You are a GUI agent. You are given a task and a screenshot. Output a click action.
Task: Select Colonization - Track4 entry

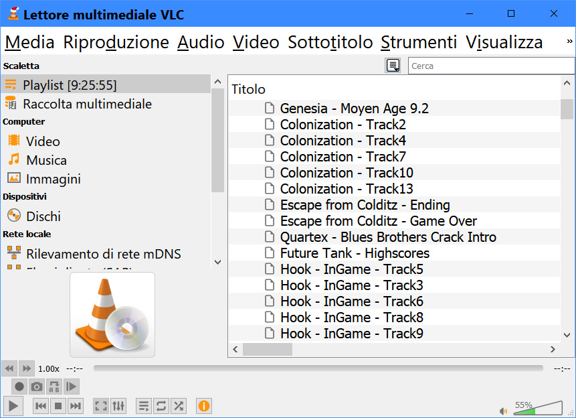point(395,141)
